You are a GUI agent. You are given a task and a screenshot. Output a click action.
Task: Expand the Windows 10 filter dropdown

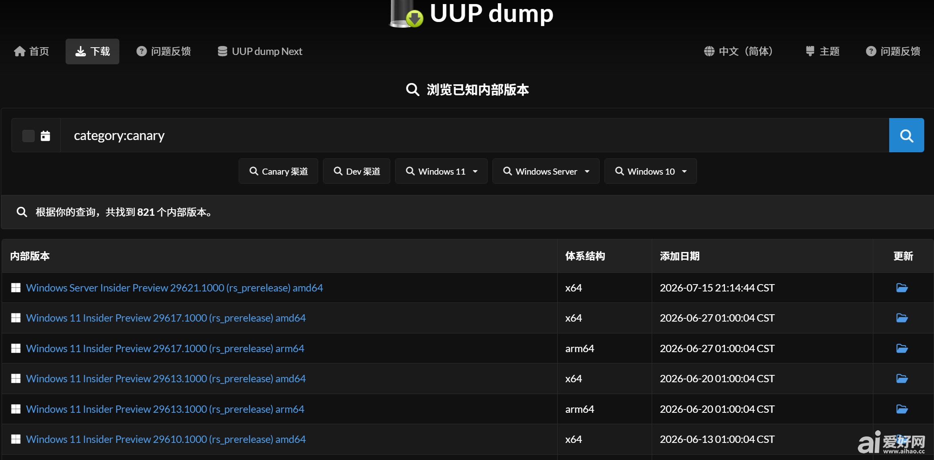pos(651,171)
